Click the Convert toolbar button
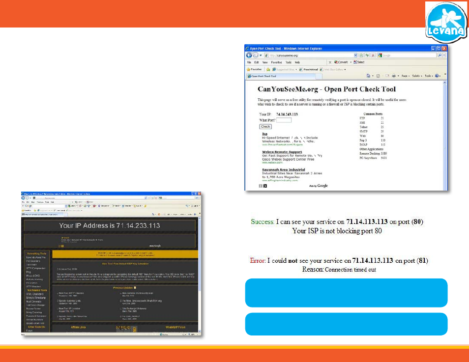469x362 pixels. click(x=341, y=62)
